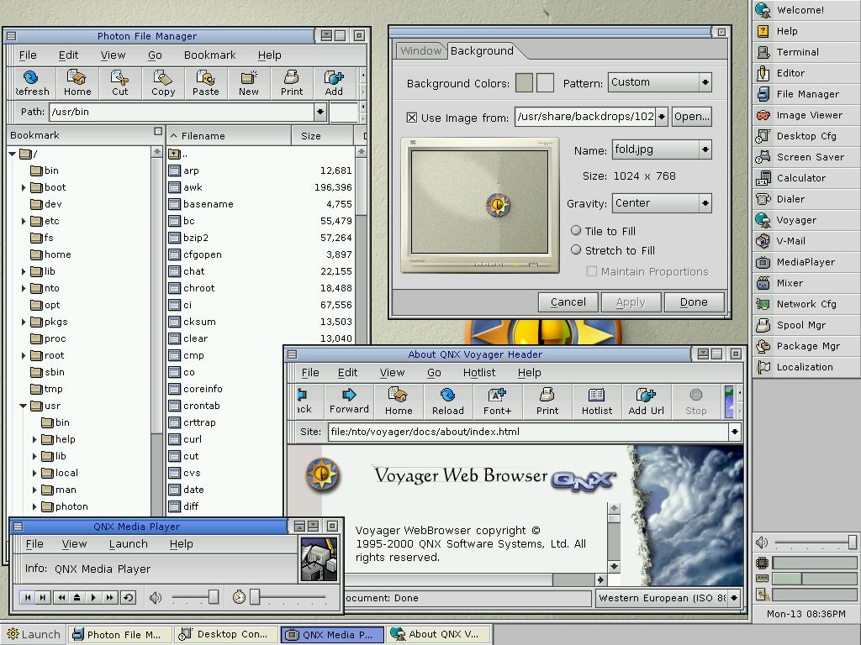Viewport: 861px width, 645px height.
Task: Open the Voyager Hotlist toolbar icon
Action: pyautogui.click(x=597, y=401)
